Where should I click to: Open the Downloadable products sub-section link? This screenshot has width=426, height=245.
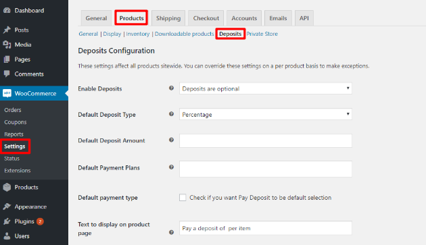(184, 34)
